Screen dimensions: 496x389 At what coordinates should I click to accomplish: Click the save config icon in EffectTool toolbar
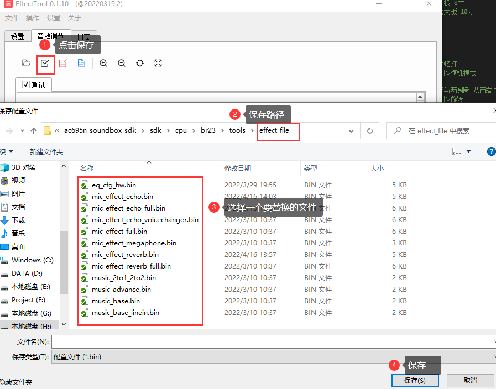point(45,63)
